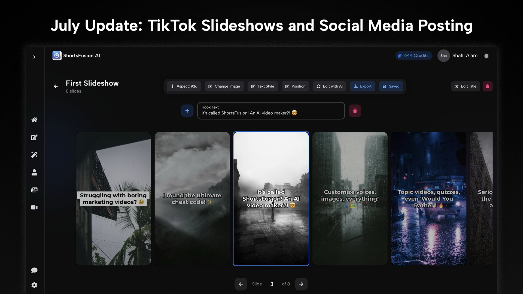Click the Edit Title button
The width and height of the screenshot is (523, 294).
coord(466,86)
